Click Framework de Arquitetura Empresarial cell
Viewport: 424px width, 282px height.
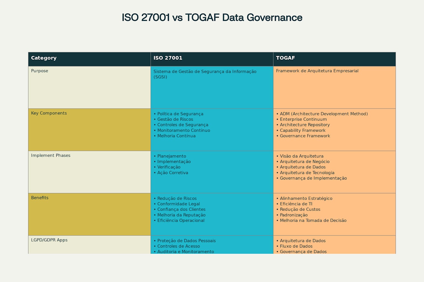(x=317, y=71)
